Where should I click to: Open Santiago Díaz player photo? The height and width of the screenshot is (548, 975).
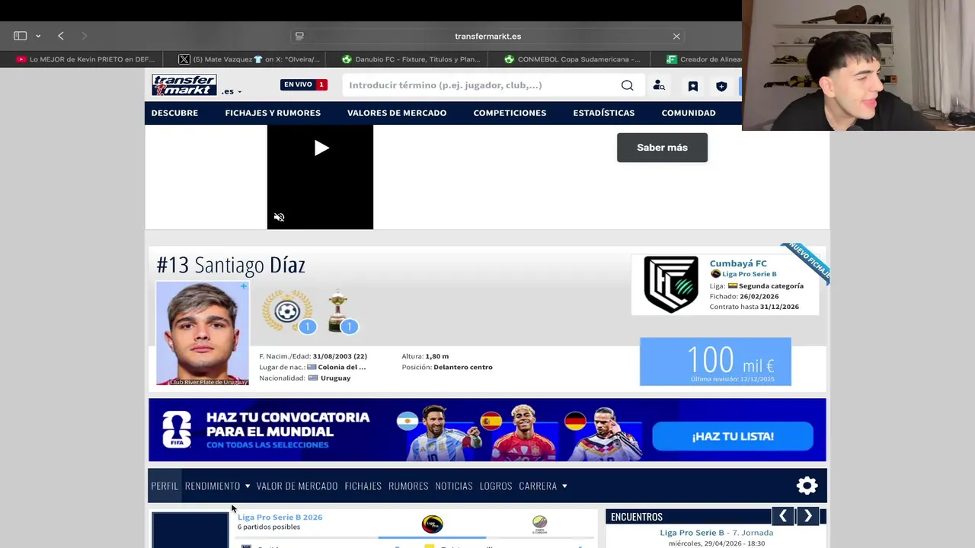tap(202, 333)
